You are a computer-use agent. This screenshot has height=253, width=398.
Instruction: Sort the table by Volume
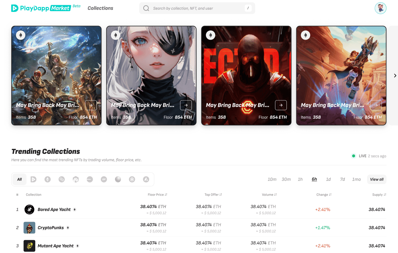pos(269,195)
